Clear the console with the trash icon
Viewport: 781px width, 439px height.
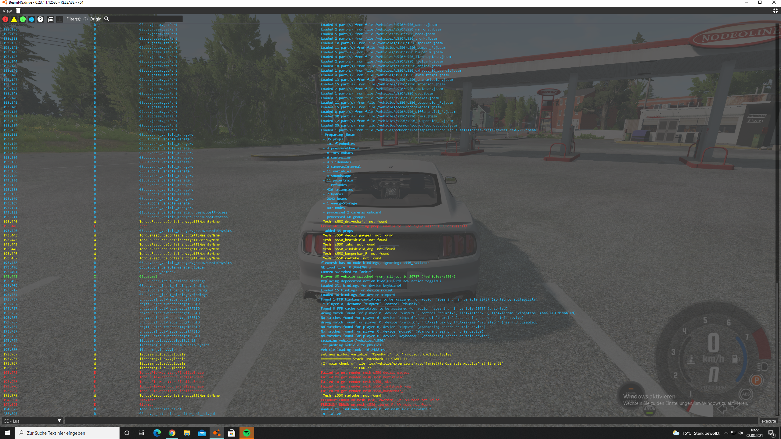coord(18,11)
